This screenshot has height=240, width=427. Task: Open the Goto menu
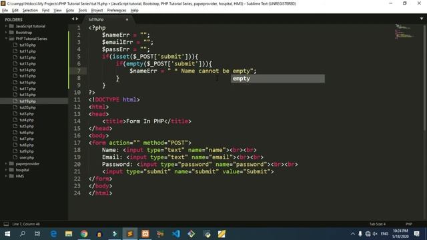click(70, 11)
